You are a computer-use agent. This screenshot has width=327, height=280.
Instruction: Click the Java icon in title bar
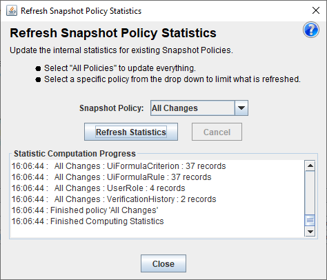[12, 10]
